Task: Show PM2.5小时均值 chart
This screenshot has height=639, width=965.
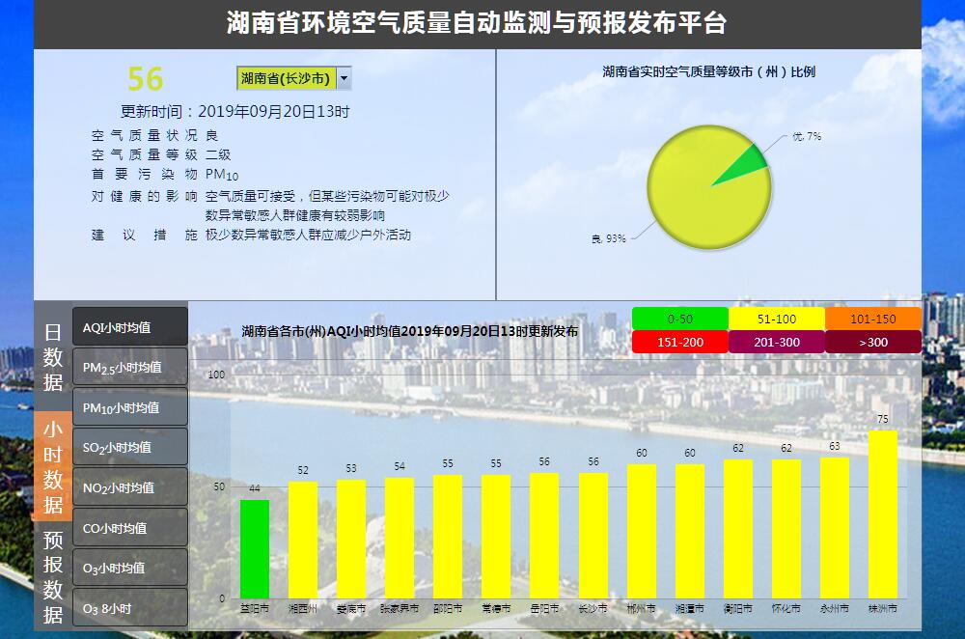Action: 130,368
